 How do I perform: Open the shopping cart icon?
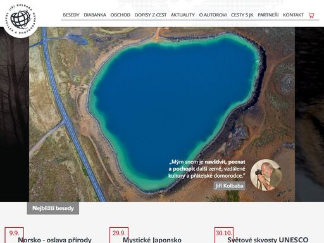coord(311,15)
